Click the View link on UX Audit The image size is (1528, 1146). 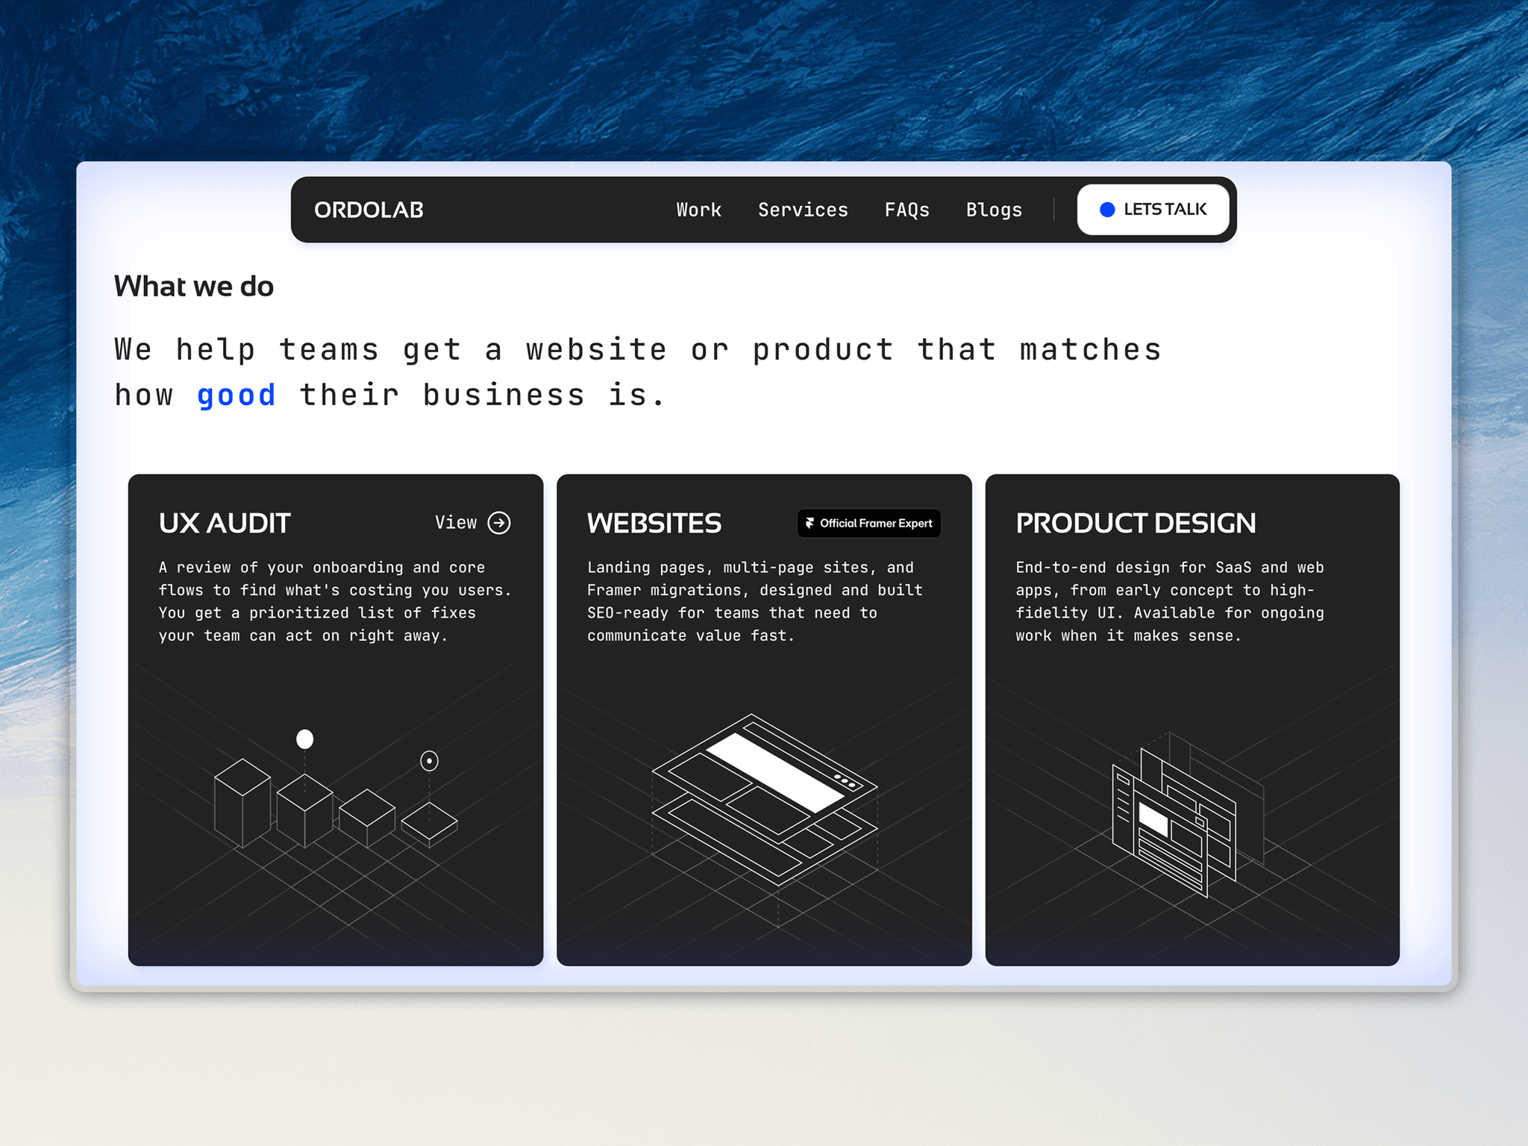[x=473, y=523]
